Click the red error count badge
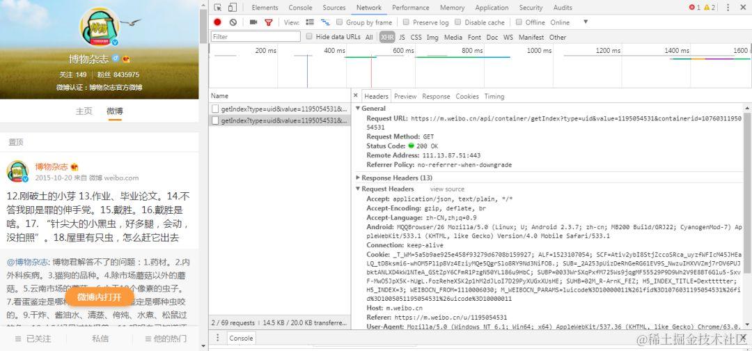 (694, 8)
